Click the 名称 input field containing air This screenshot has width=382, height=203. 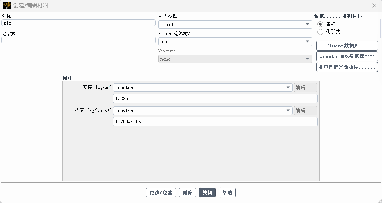pyautogui.click(x=79, y=23)
